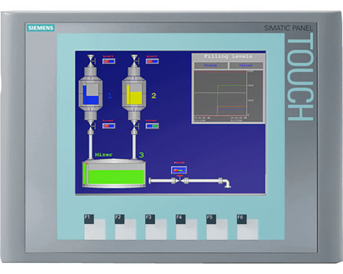This screenshot has height=274, width=343.
Task: Select the green Mixer tank
Action: pos(114,174)
